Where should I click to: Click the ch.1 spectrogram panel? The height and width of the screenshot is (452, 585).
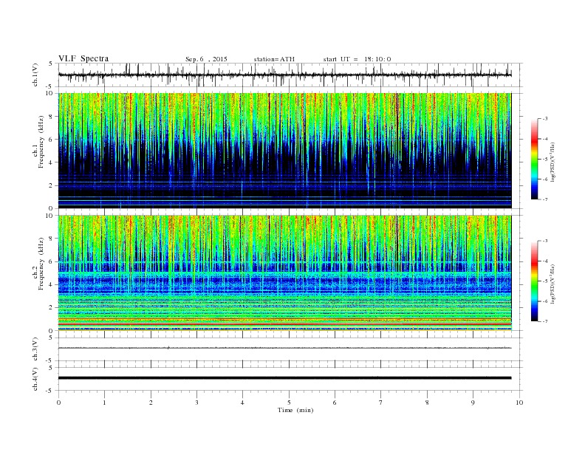(x=284, y=151)
